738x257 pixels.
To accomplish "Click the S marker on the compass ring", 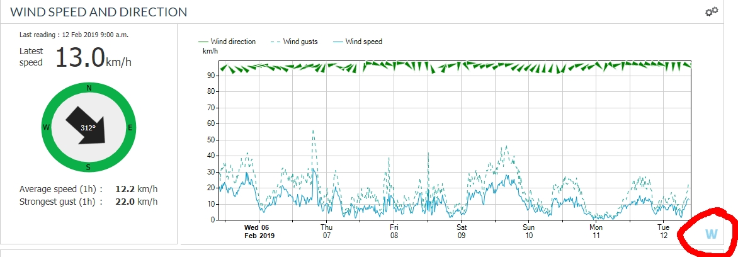I will pos(89,167).
